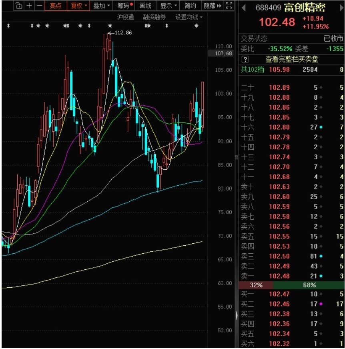The width and height of the screenshot is (345, 349).
Task: Zoom in chart with plus button
Action: (x=29, y=6)
